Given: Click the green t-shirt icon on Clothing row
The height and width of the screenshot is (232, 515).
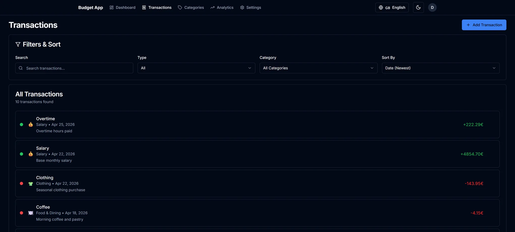Looking at the screenshot, I should click(x=31, y=184).
